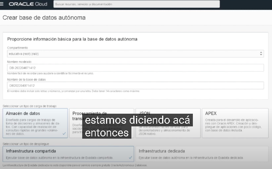Click the Nombre mostrado field
272x169 pixels.
click(136, 68)
